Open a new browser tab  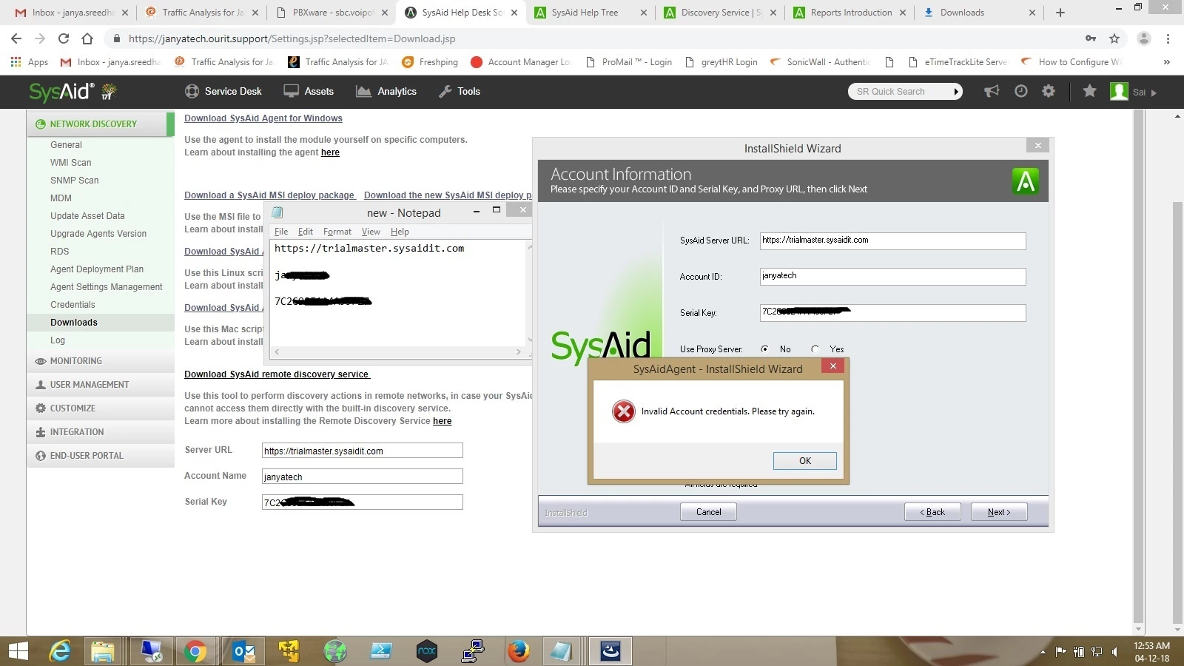[1060, 13]
